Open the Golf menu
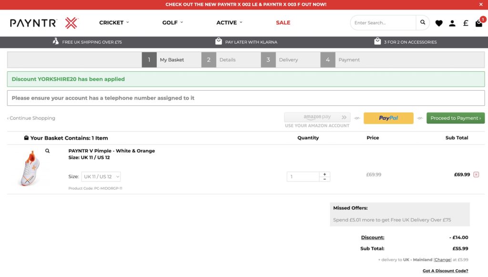The height and width of the screenshot is (277, 488). click(173, 23)
